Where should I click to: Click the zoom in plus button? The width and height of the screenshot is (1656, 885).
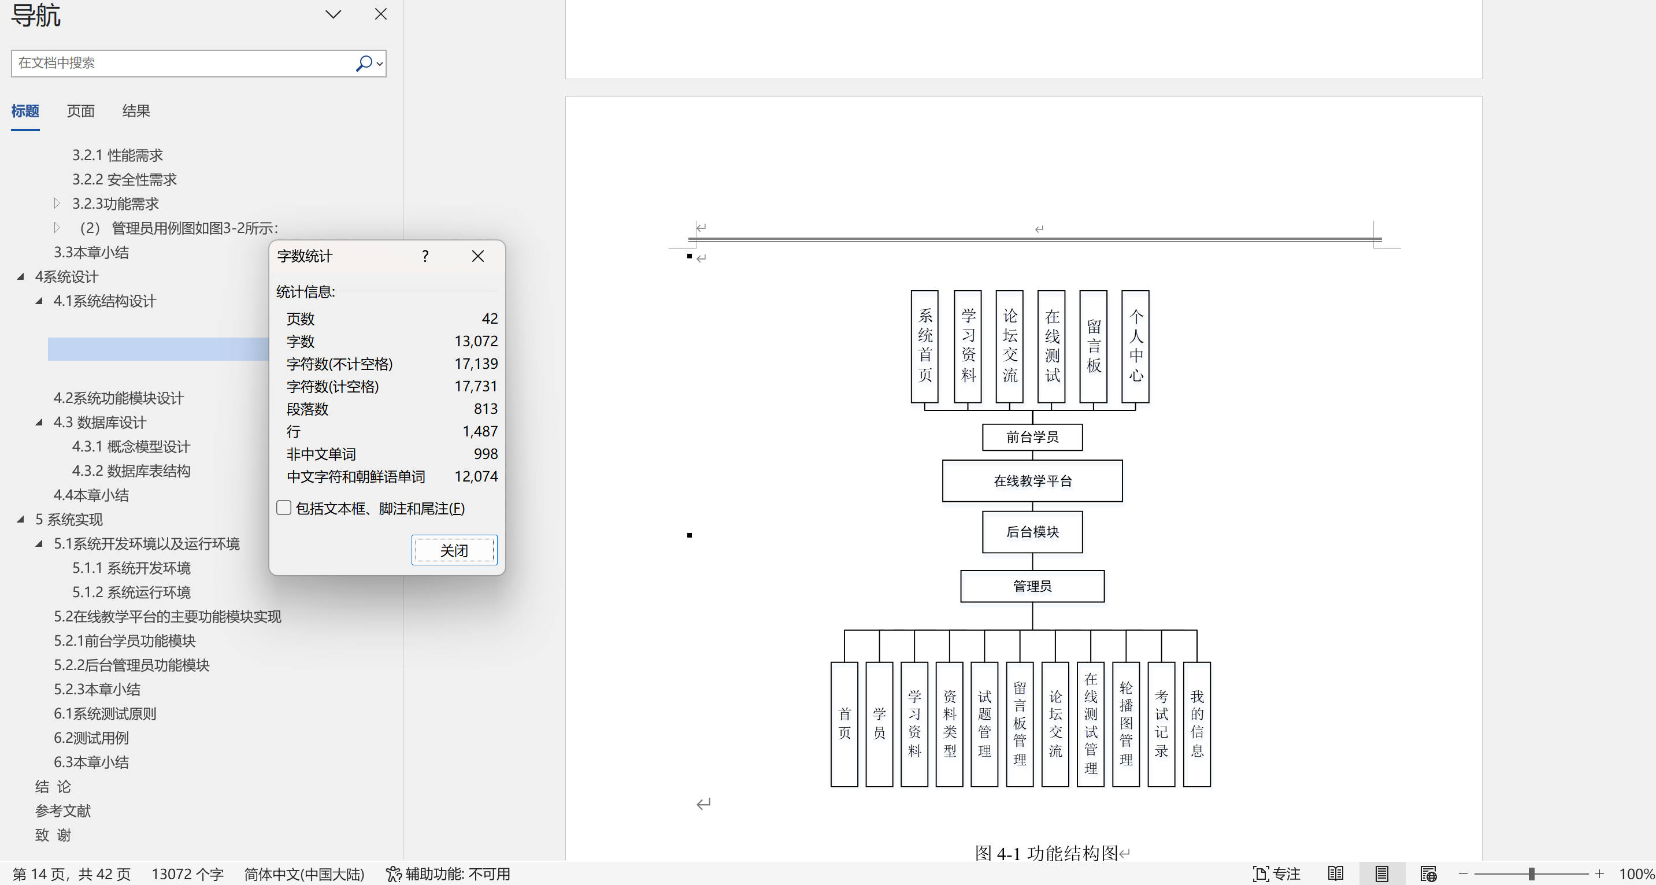[1600, 874]
